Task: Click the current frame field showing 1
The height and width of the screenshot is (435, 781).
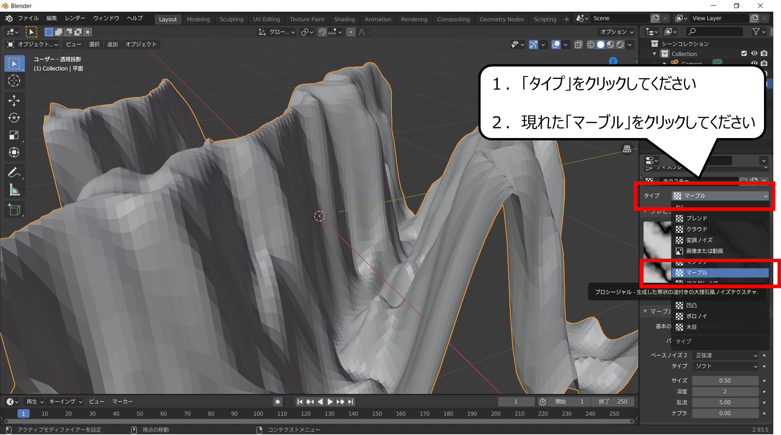Action: [516, 402]
